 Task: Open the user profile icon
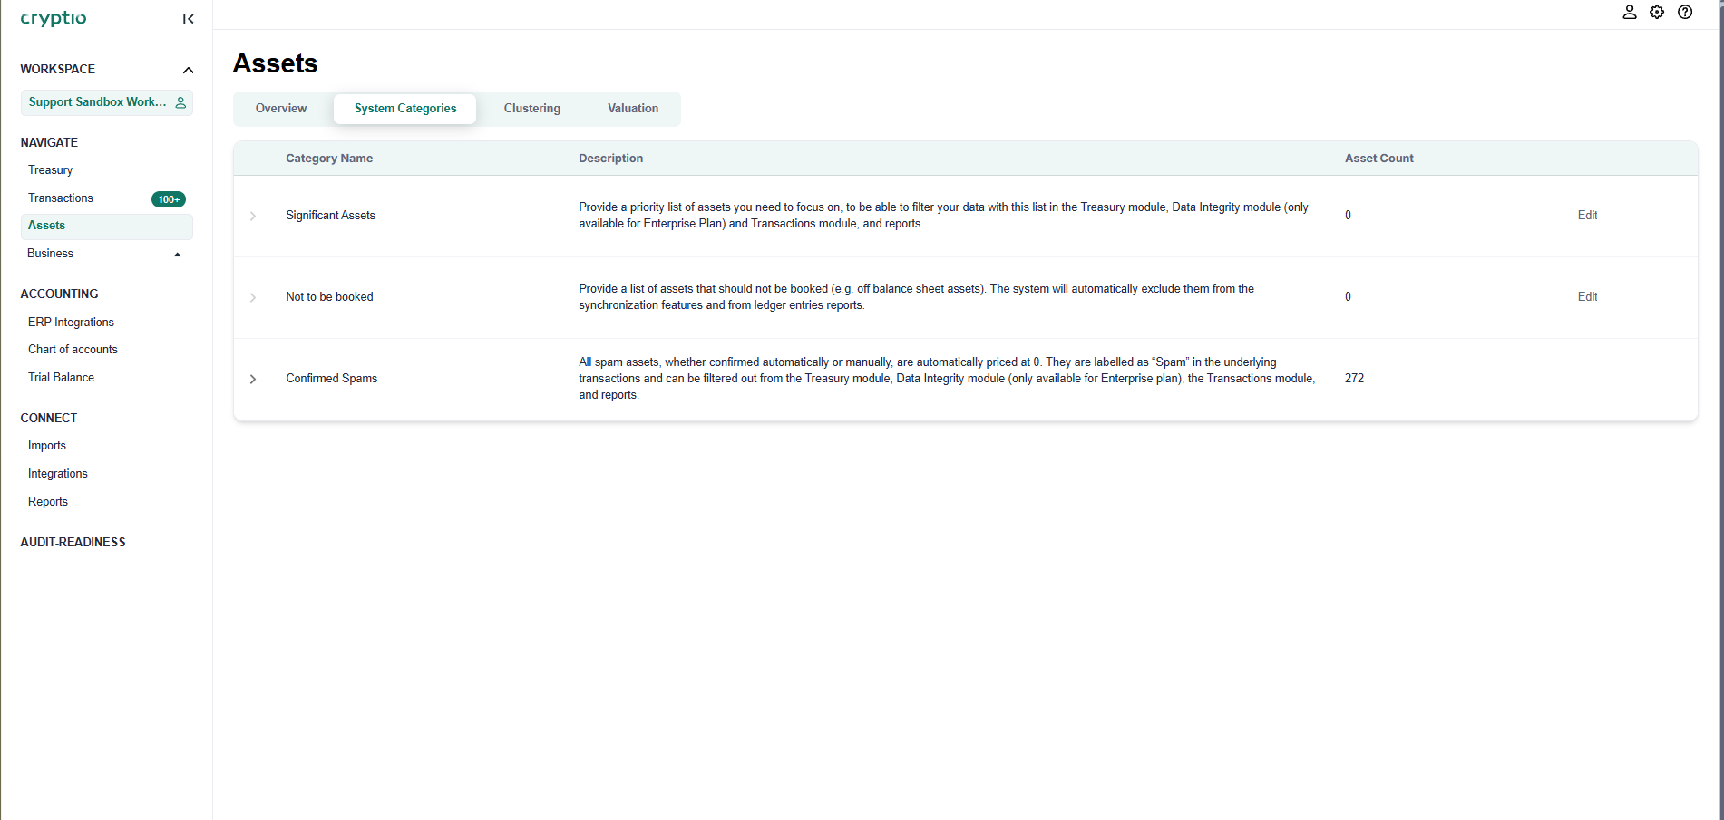coord(1629,13)
